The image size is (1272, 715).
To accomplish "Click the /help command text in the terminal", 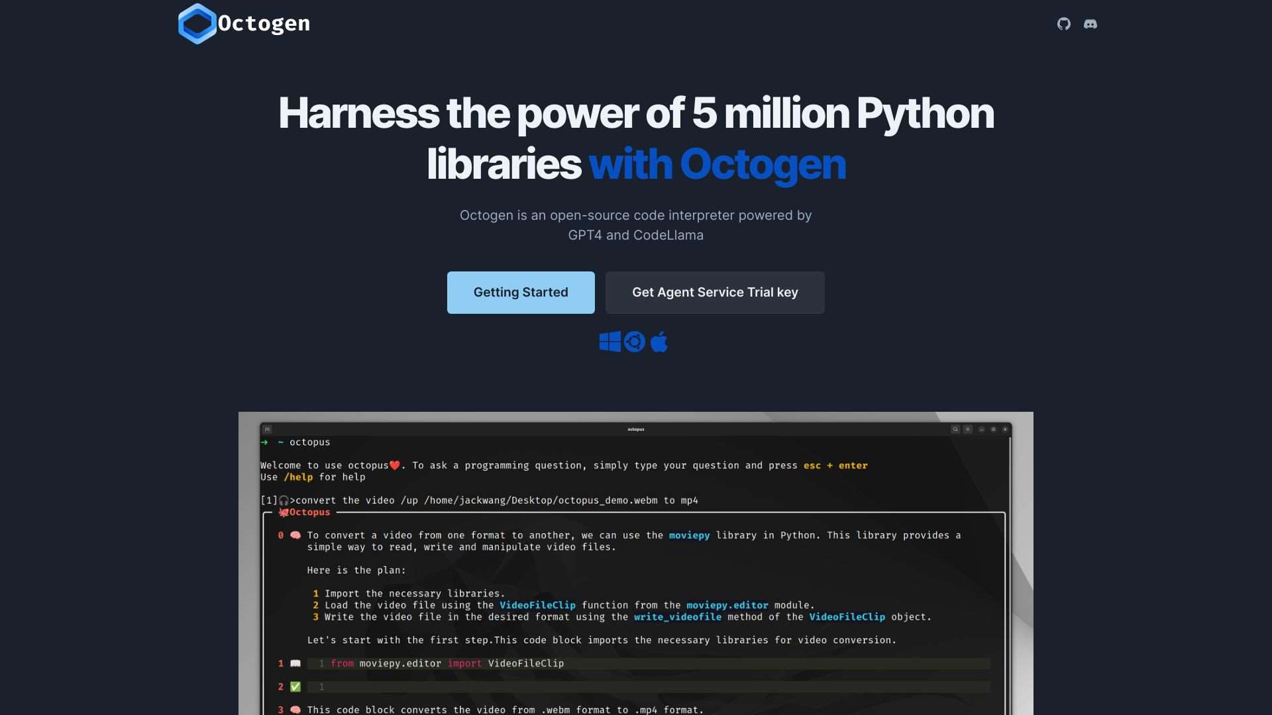I will click(299, 477).
